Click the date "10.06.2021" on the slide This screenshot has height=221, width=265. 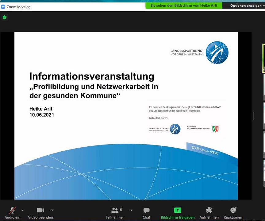pos(42,115)
